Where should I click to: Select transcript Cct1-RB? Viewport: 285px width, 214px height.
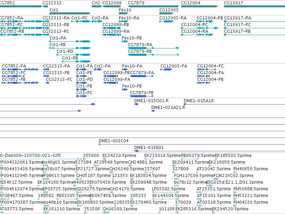click(76, 62)
